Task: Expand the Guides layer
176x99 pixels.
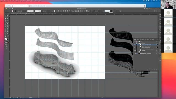Action: click(137, 42)
